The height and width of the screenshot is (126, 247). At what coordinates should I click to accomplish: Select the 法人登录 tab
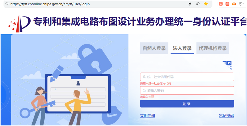click(182, 48)
